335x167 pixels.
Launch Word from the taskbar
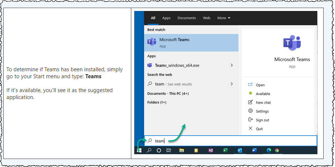pos(254,150)
